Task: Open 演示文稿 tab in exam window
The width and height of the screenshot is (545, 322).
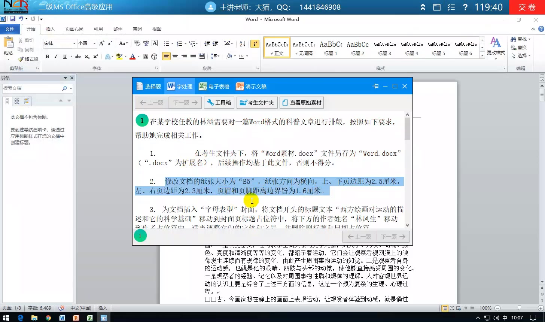Action: coord(251,86)
